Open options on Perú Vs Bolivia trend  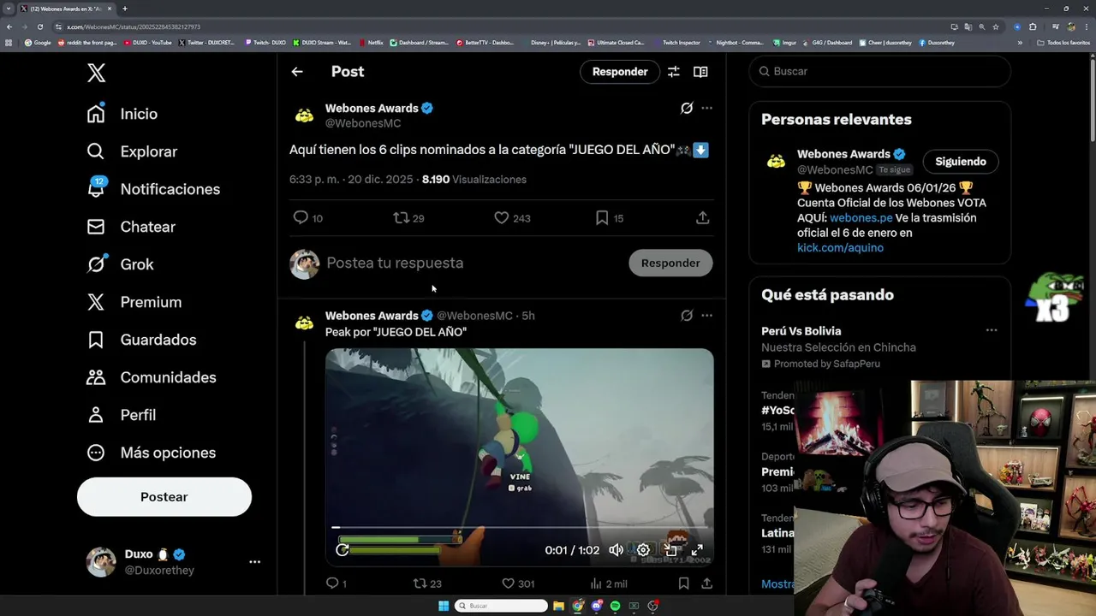(x=991, y=330)
